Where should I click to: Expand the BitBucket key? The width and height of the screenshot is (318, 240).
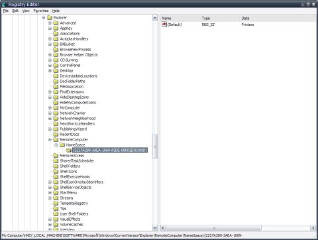point(50,44)
